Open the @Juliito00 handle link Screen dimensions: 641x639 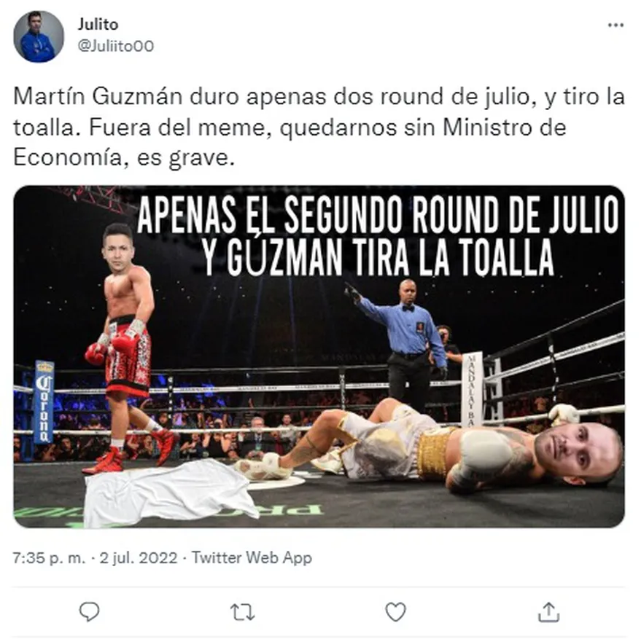(x=116, y=46)
